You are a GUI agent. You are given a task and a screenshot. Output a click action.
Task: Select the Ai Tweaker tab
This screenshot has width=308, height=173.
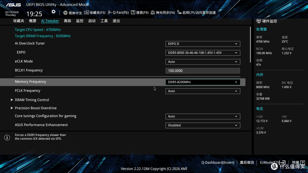[x=50, y=21]
